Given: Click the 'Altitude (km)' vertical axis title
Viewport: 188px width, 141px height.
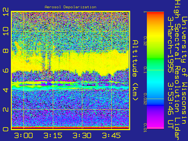Looking at the screenshot, I should click(135, 70).
